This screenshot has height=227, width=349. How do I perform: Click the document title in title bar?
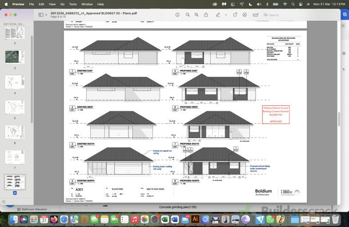[x=94, y=13]
